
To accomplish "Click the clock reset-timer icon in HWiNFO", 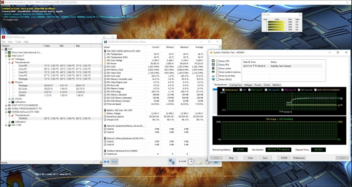I will point(191,162).
